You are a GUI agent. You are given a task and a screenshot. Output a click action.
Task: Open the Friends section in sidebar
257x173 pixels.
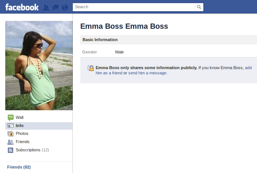tap(23, 142)
